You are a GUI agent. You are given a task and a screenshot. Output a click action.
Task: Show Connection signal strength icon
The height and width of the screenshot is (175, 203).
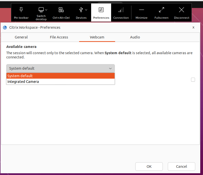[121, 10]
